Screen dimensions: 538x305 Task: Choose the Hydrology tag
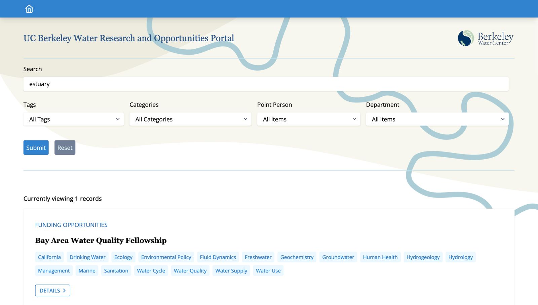[461, 257]
